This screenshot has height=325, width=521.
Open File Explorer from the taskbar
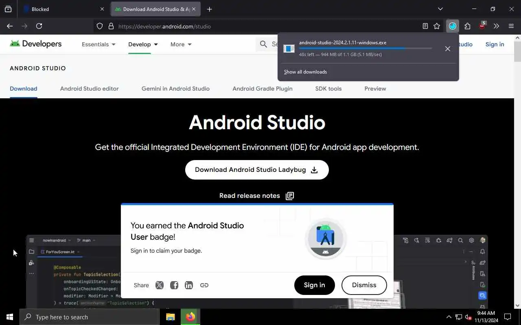[x=171, y=317]
